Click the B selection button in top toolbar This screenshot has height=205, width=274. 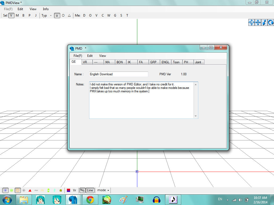[x=23, y=15]
